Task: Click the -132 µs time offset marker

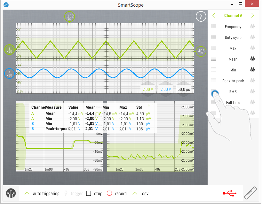Action: tap(69, 17)
